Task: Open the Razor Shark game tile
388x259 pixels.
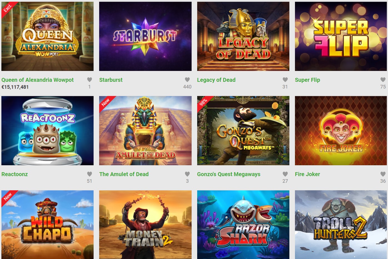Action: [243, 225]
